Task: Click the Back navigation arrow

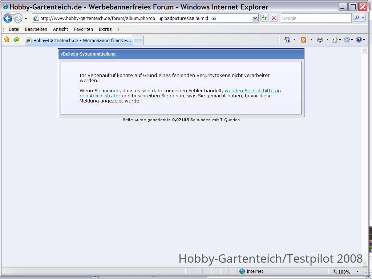Action: (x=8, y=18)
